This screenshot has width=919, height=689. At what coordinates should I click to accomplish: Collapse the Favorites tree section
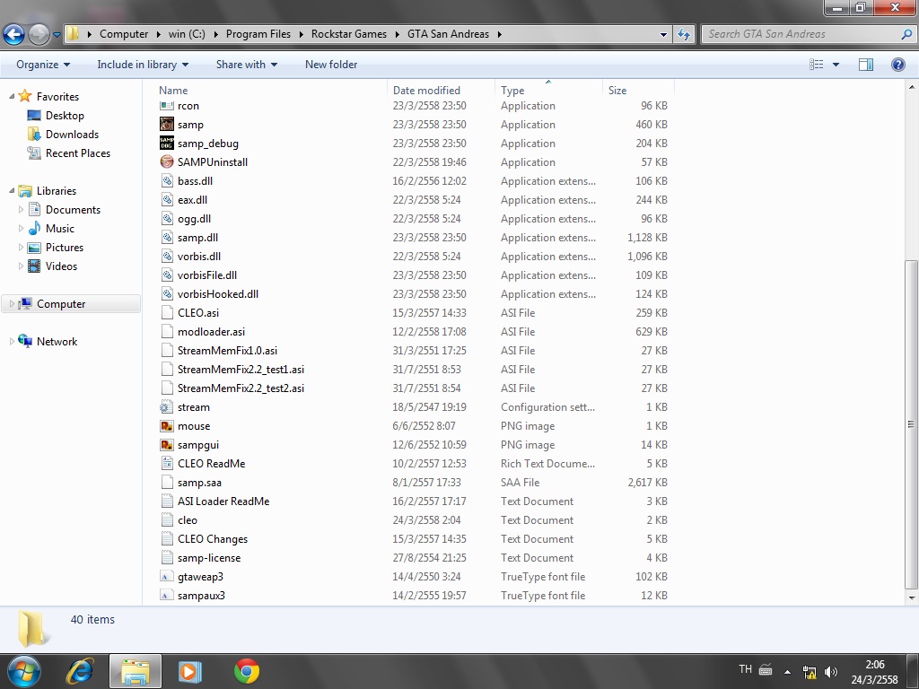pyautogui.click(x=12, y=97)
